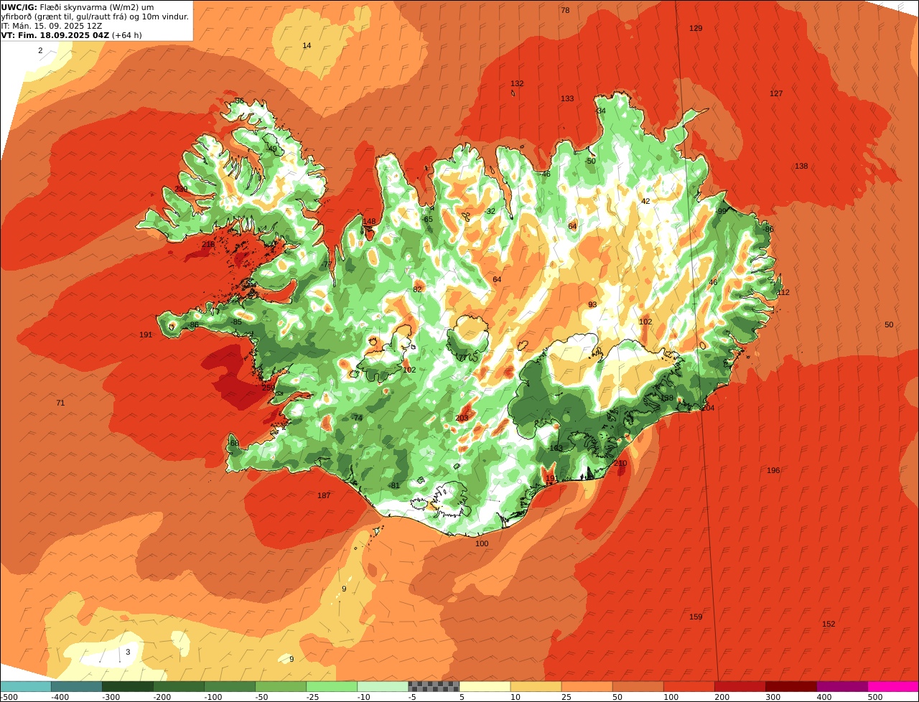The width and height of the screenshot is (919, 702).
Task: Click the map value '148'
Action: (x=369, y=221)
